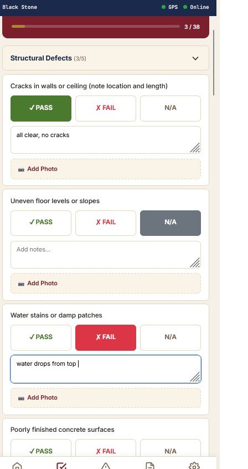Open the document report icon in bottom nav

point(150,466)
